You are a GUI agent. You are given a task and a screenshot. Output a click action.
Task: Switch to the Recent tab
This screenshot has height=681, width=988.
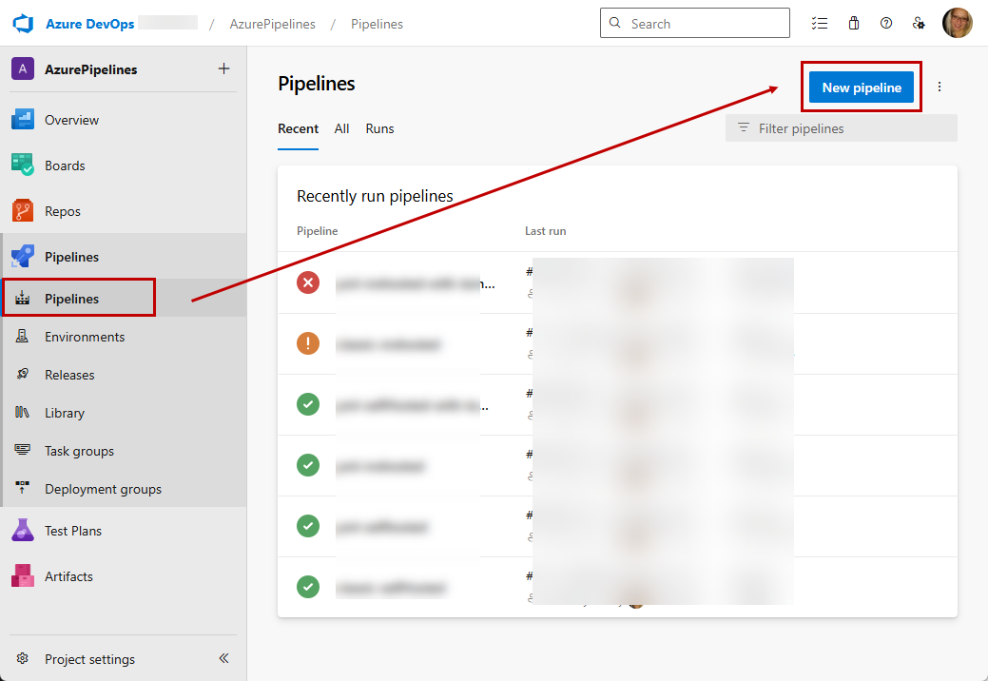pyautogui.click(x=298, y=128)
